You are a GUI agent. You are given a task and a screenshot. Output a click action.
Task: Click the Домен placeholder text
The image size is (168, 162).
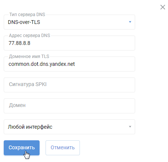coord(17,106)
